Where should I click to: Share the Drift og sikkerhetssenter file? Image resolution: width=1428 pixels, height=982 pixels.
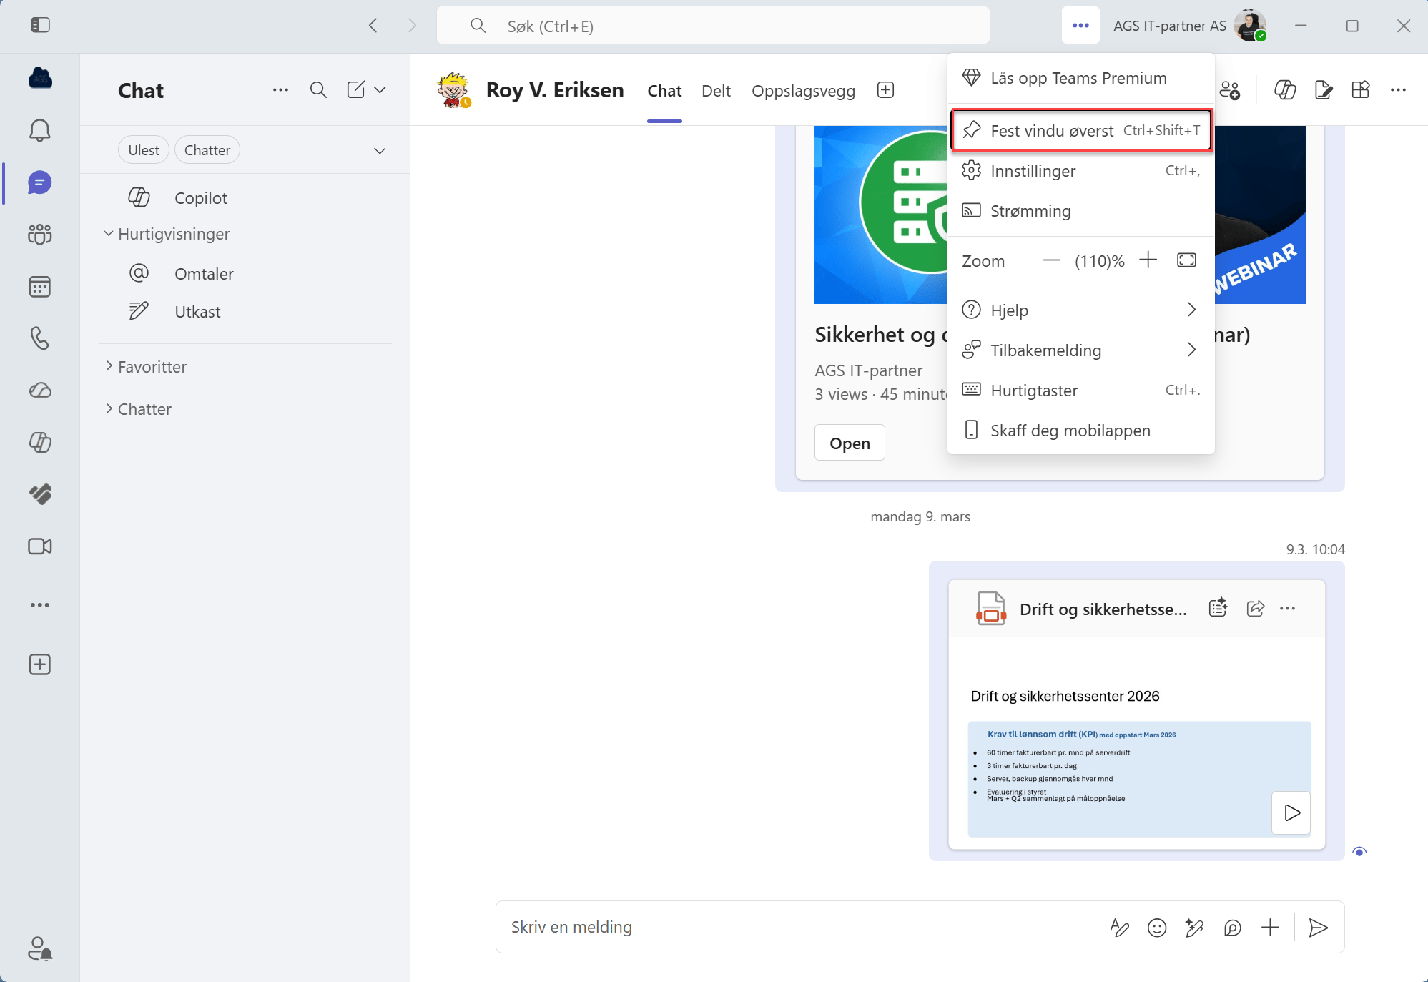(x=1255, y=609)
